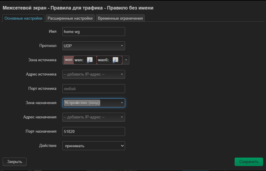This screenshot has height=171, width=266.
Task: Click the wan: interface label in source zone
Action: [x=79, y=60]
